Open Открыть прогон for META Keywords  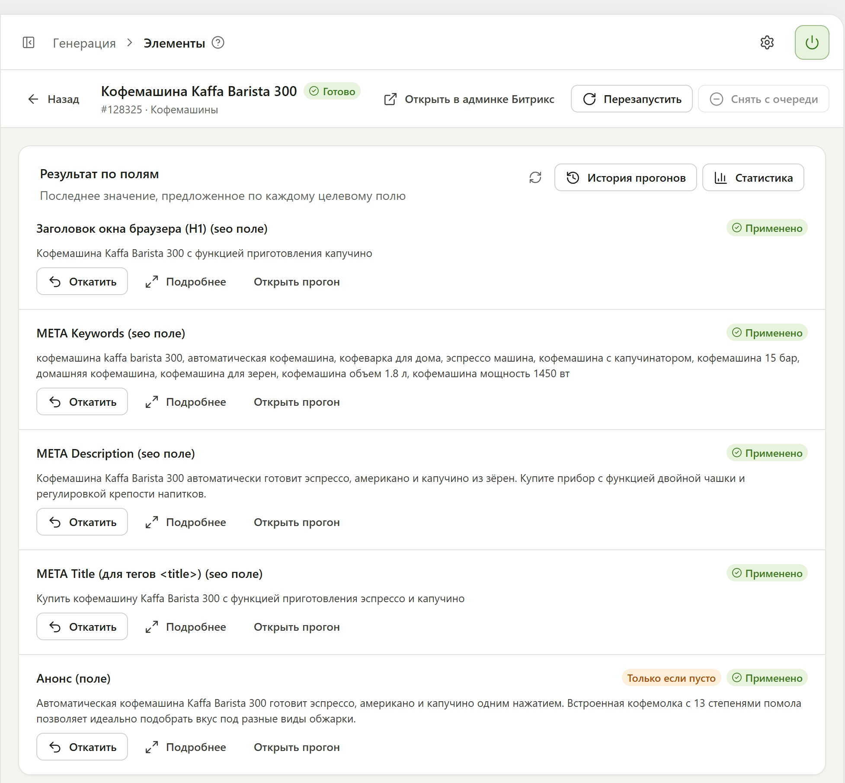click(297, 402)
